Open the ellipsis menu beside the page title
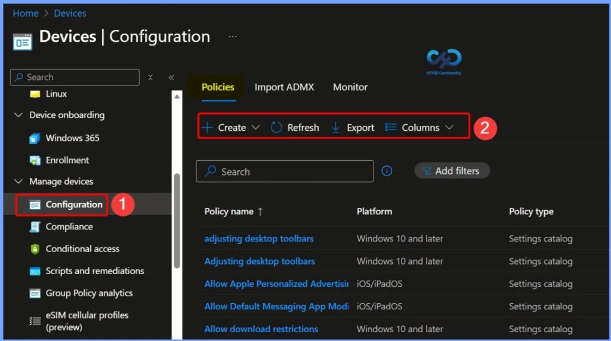Image resolution: width=611 pixels, height=341 pixels. pyautogui.click(x=233, y=36)
